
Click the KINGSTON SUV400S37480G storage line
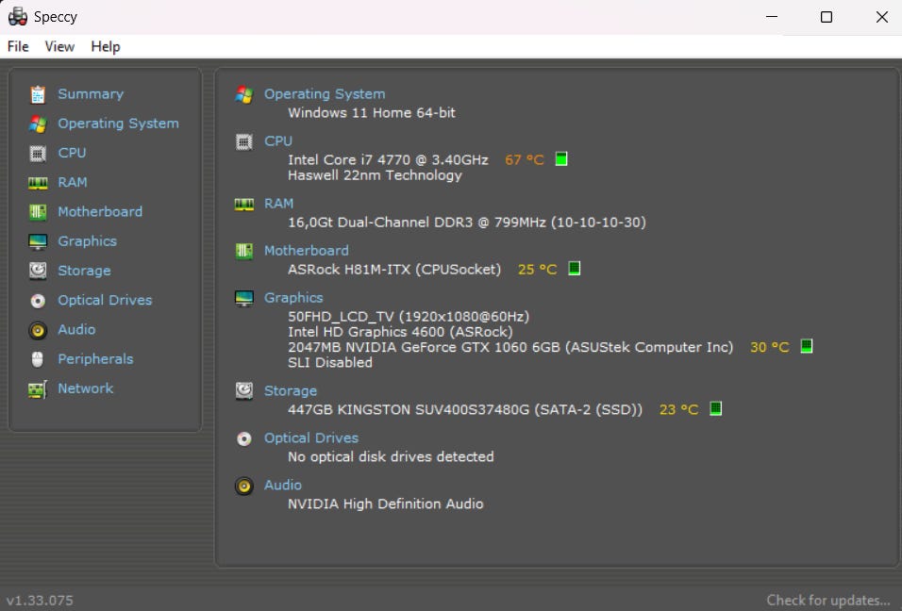(x=465, y=410)
